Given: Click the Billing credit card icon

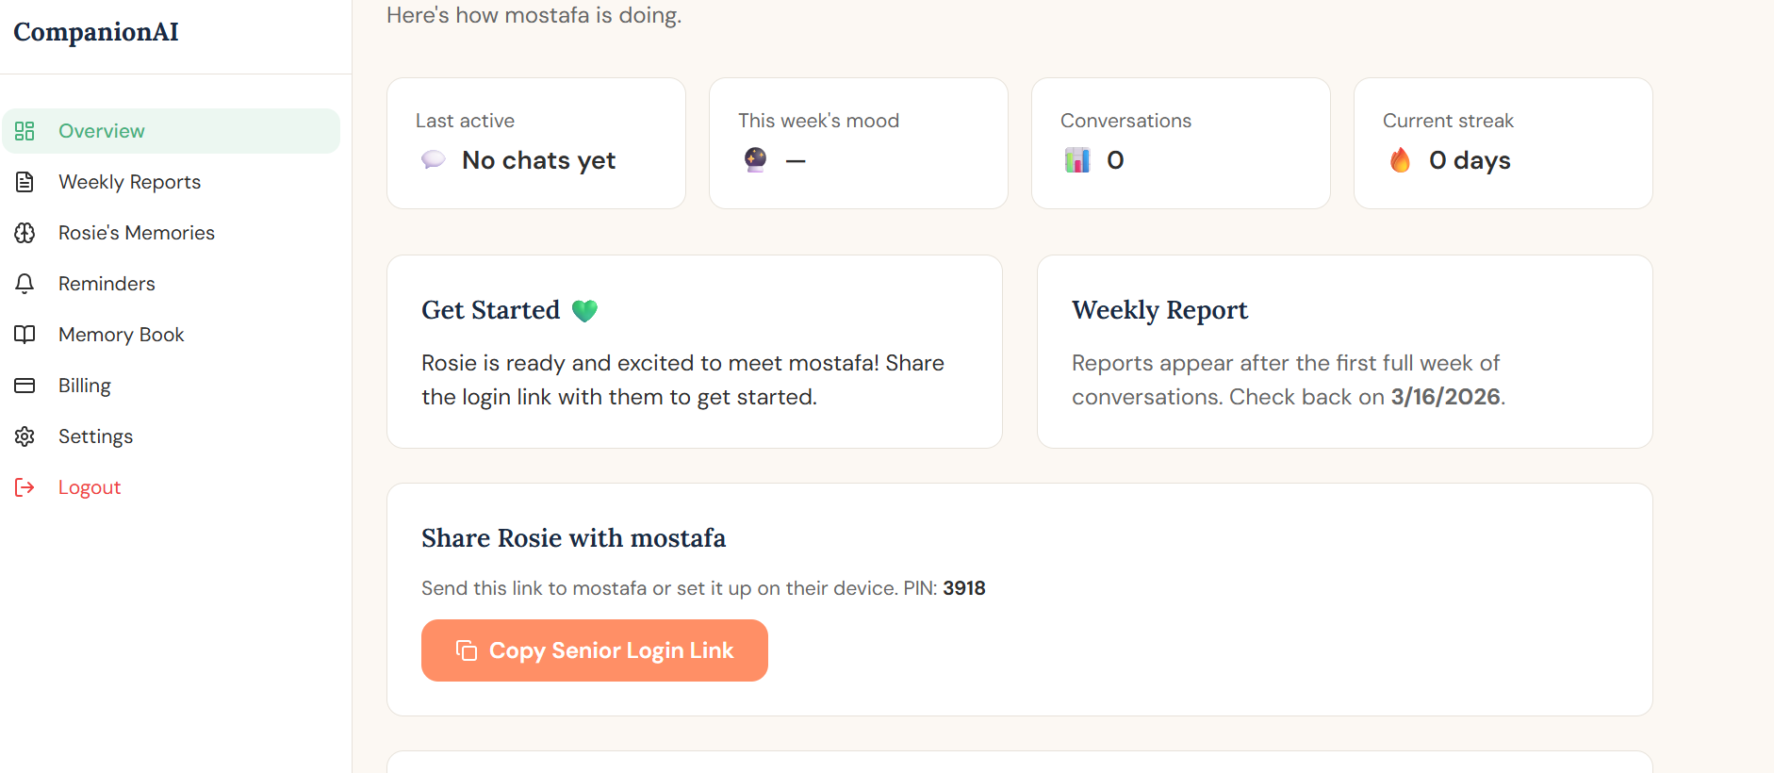Looking at the screenshot, I should [x=25, y=385].
